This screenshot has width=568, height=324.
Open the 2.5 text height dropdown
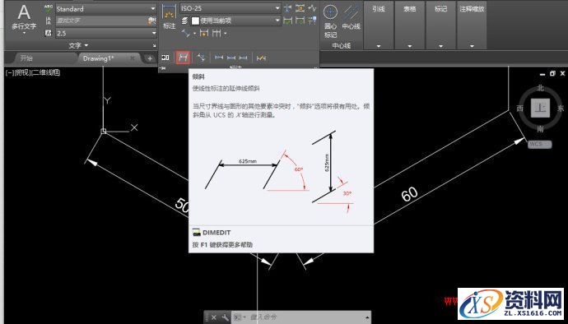105,33
